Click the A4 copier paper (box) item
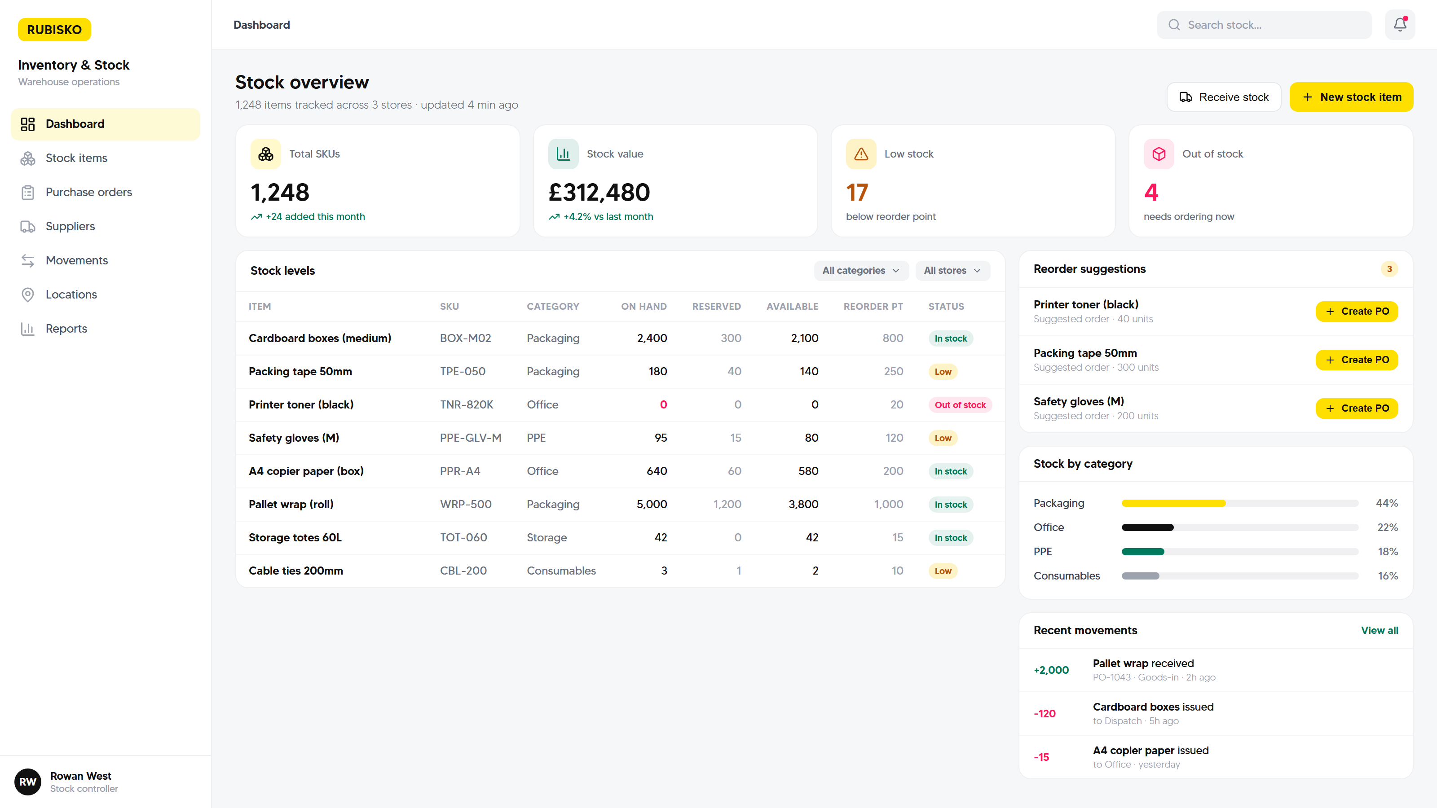The height and width of the screenshot is (808, 1437). [306, 471]
